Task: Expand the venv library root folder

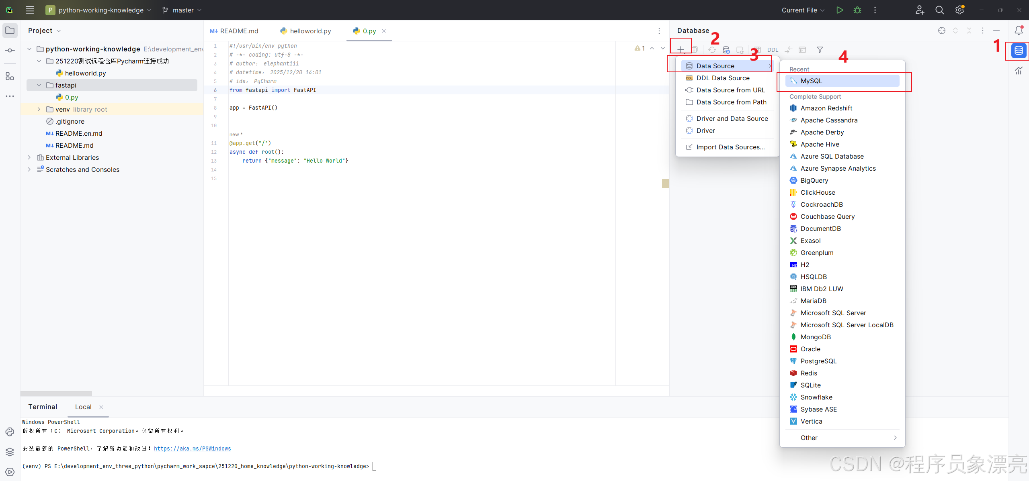Action: (x=39, y=109)
